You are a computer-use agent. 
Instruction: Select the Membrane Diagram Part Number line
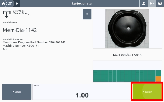point(34,42)
